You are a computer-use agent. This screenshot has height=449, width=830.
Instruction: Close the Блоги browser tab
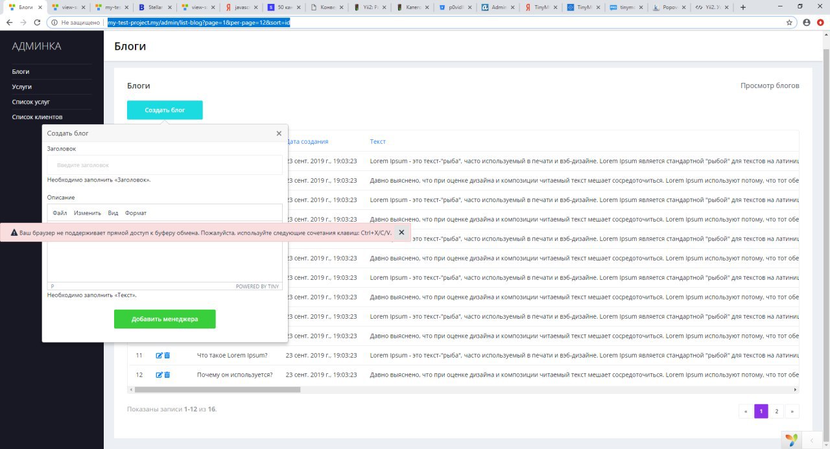click(39, 7)
